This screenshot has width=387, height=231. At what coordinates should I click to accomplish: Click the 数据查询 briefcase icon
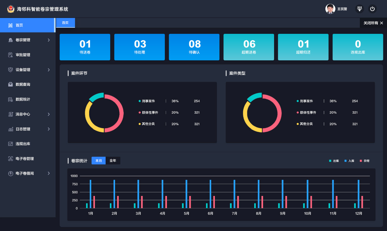point(10,84)
